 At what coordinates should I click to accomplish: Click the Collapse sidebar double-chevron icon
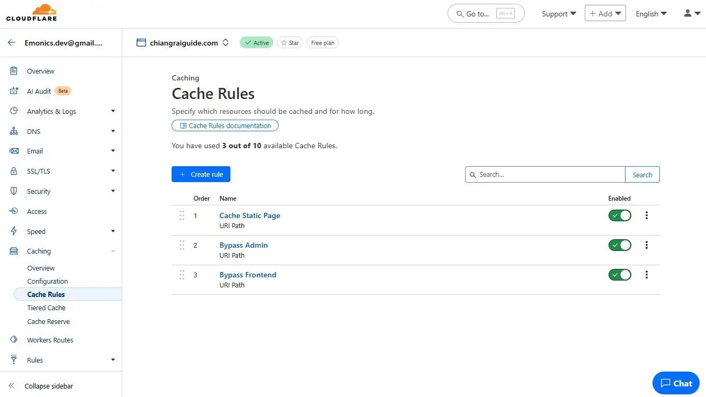point(12,386)
